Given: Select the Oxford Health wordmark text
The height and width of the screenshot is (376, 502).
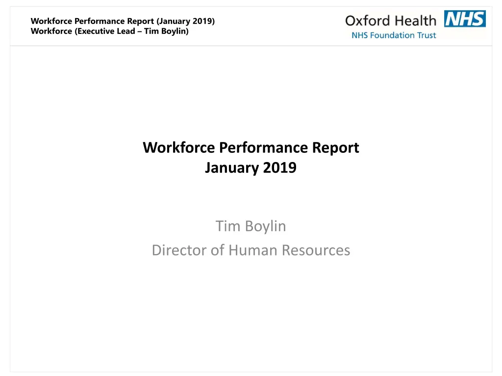Looking at the screenshot, I should click(x=390, y=21).
